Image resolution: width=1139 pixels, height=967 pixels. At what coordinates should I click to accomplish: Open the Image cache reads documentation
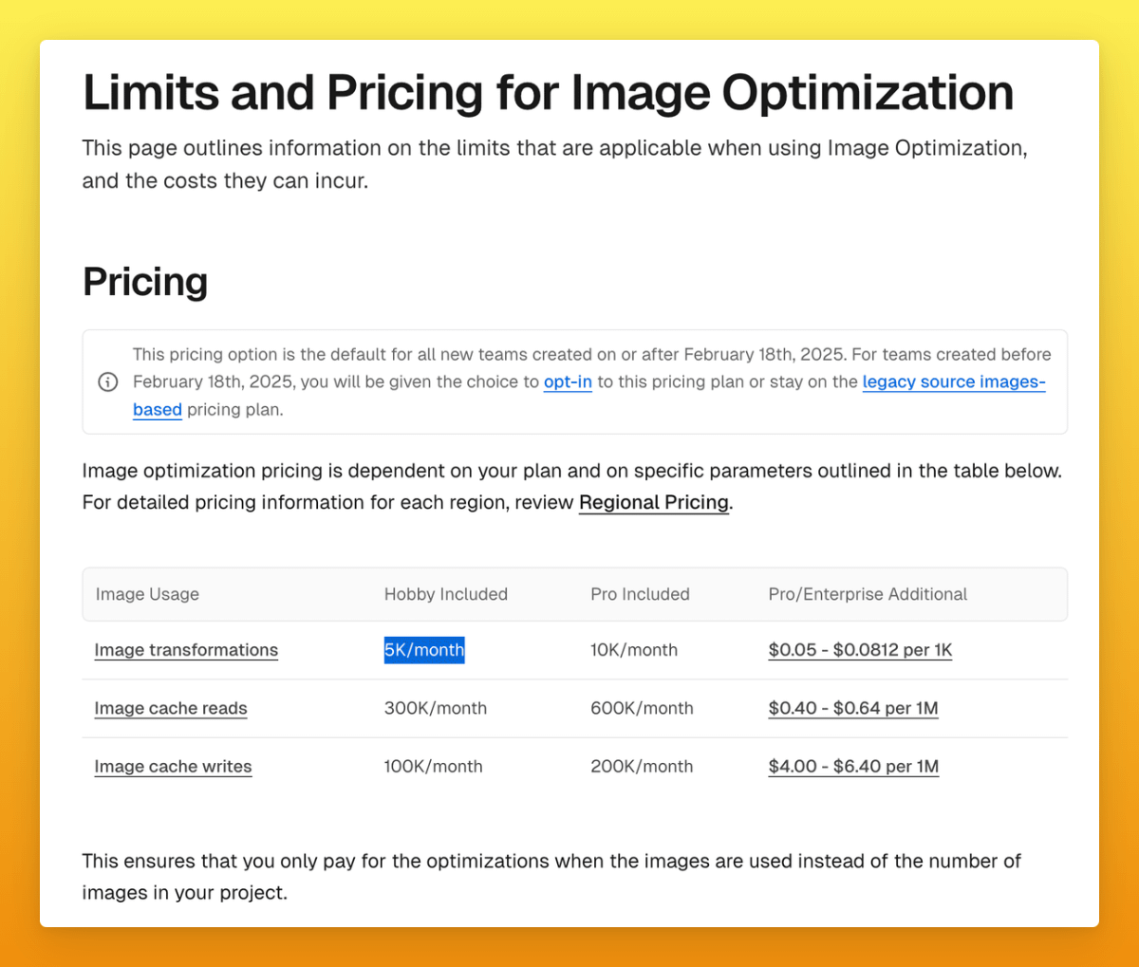(x=171, y=708)
